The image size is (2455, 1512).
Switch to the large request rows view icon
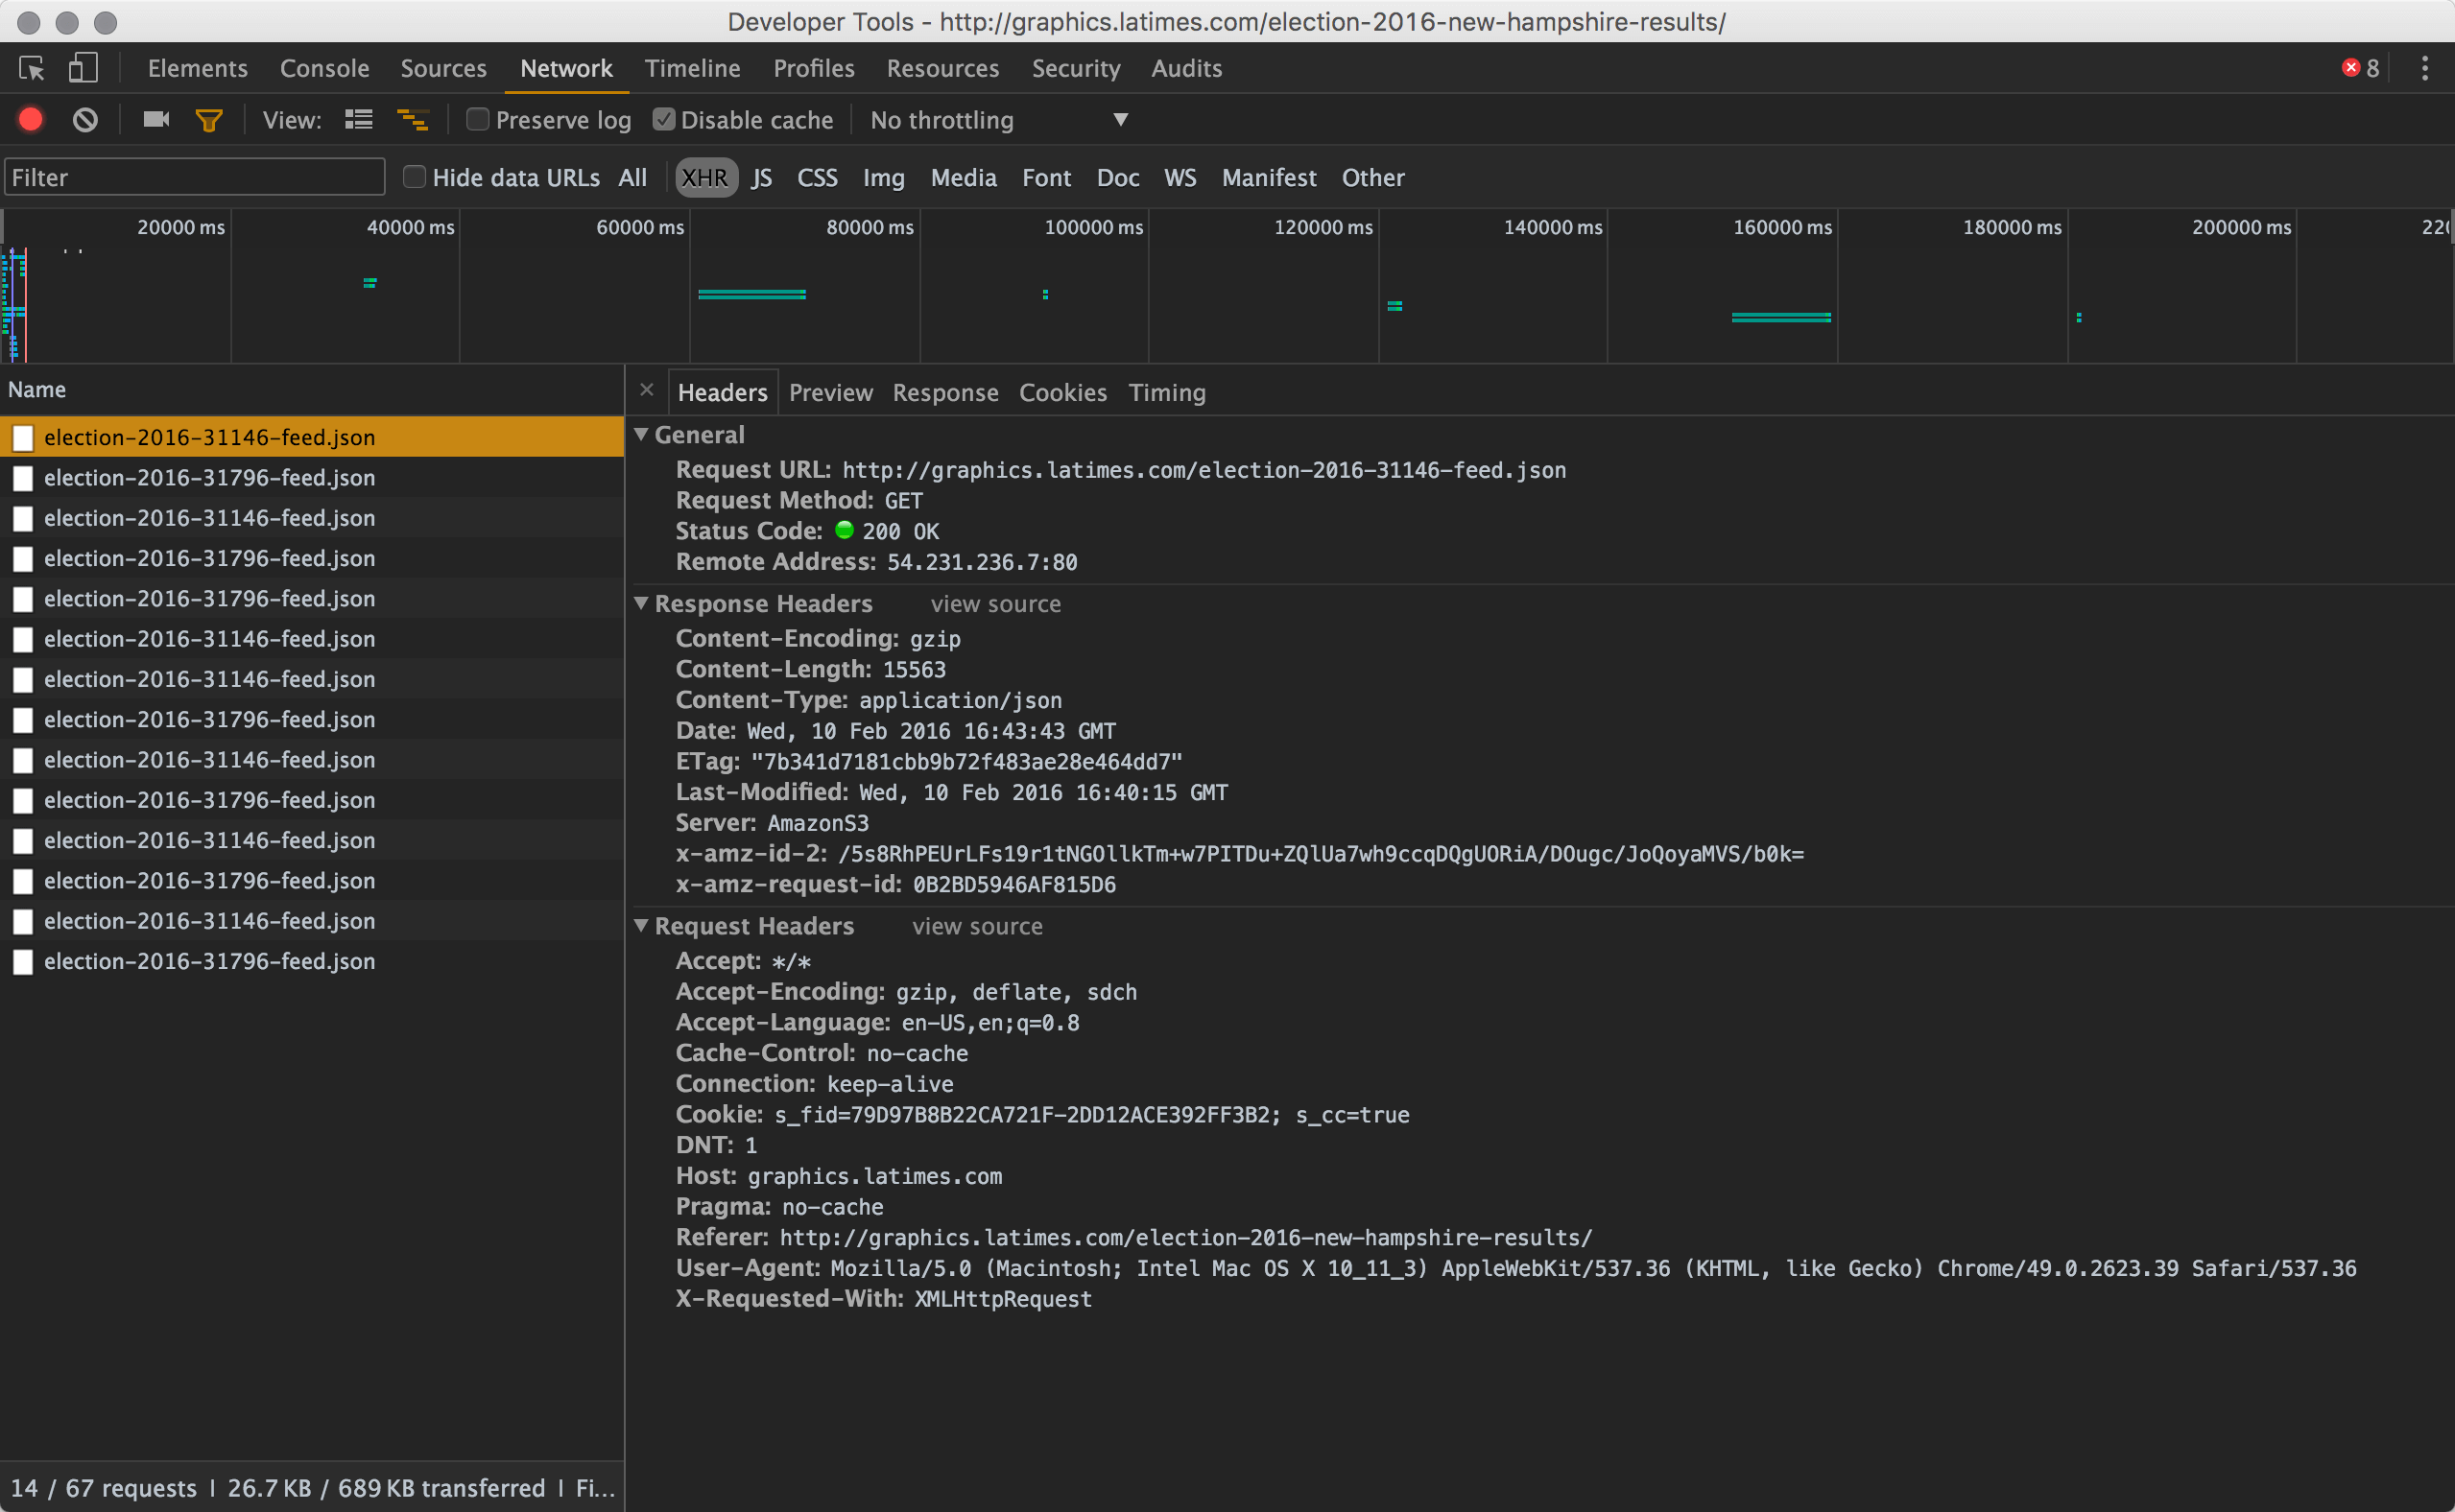click(358, 120)
